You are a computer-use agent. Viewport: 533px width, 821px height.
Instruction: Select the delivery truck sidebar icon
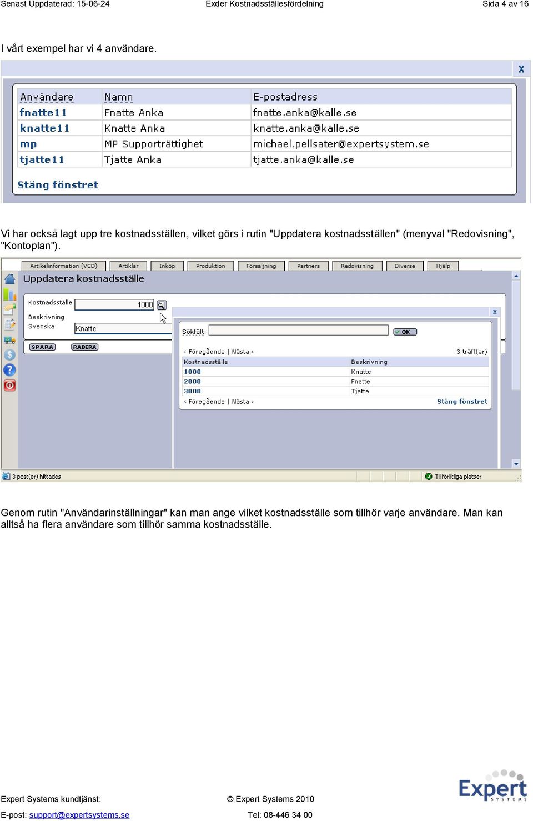click(x=9, y=339)
